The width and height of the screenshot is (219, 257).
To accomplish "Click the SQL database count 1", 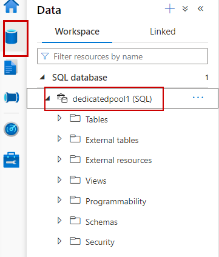I will point(206,78).
